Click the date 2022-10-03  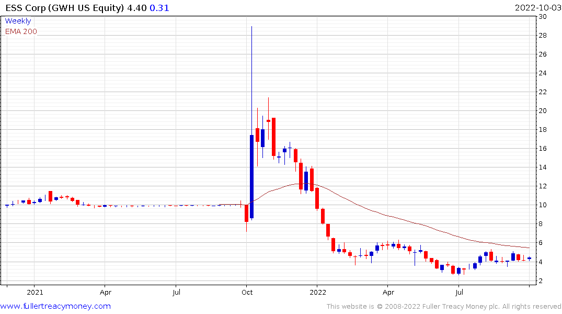tap(538, 8)
